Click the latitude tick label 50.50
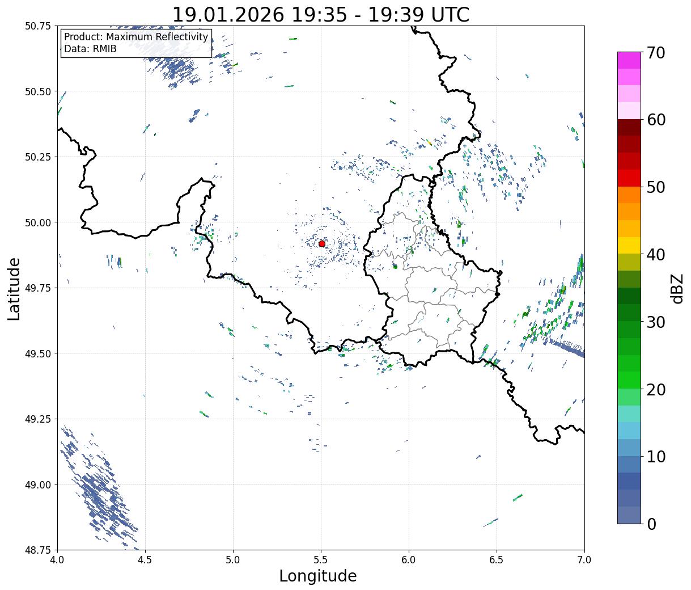This screenshot has height=590, width=691. [x=38, y=91]
